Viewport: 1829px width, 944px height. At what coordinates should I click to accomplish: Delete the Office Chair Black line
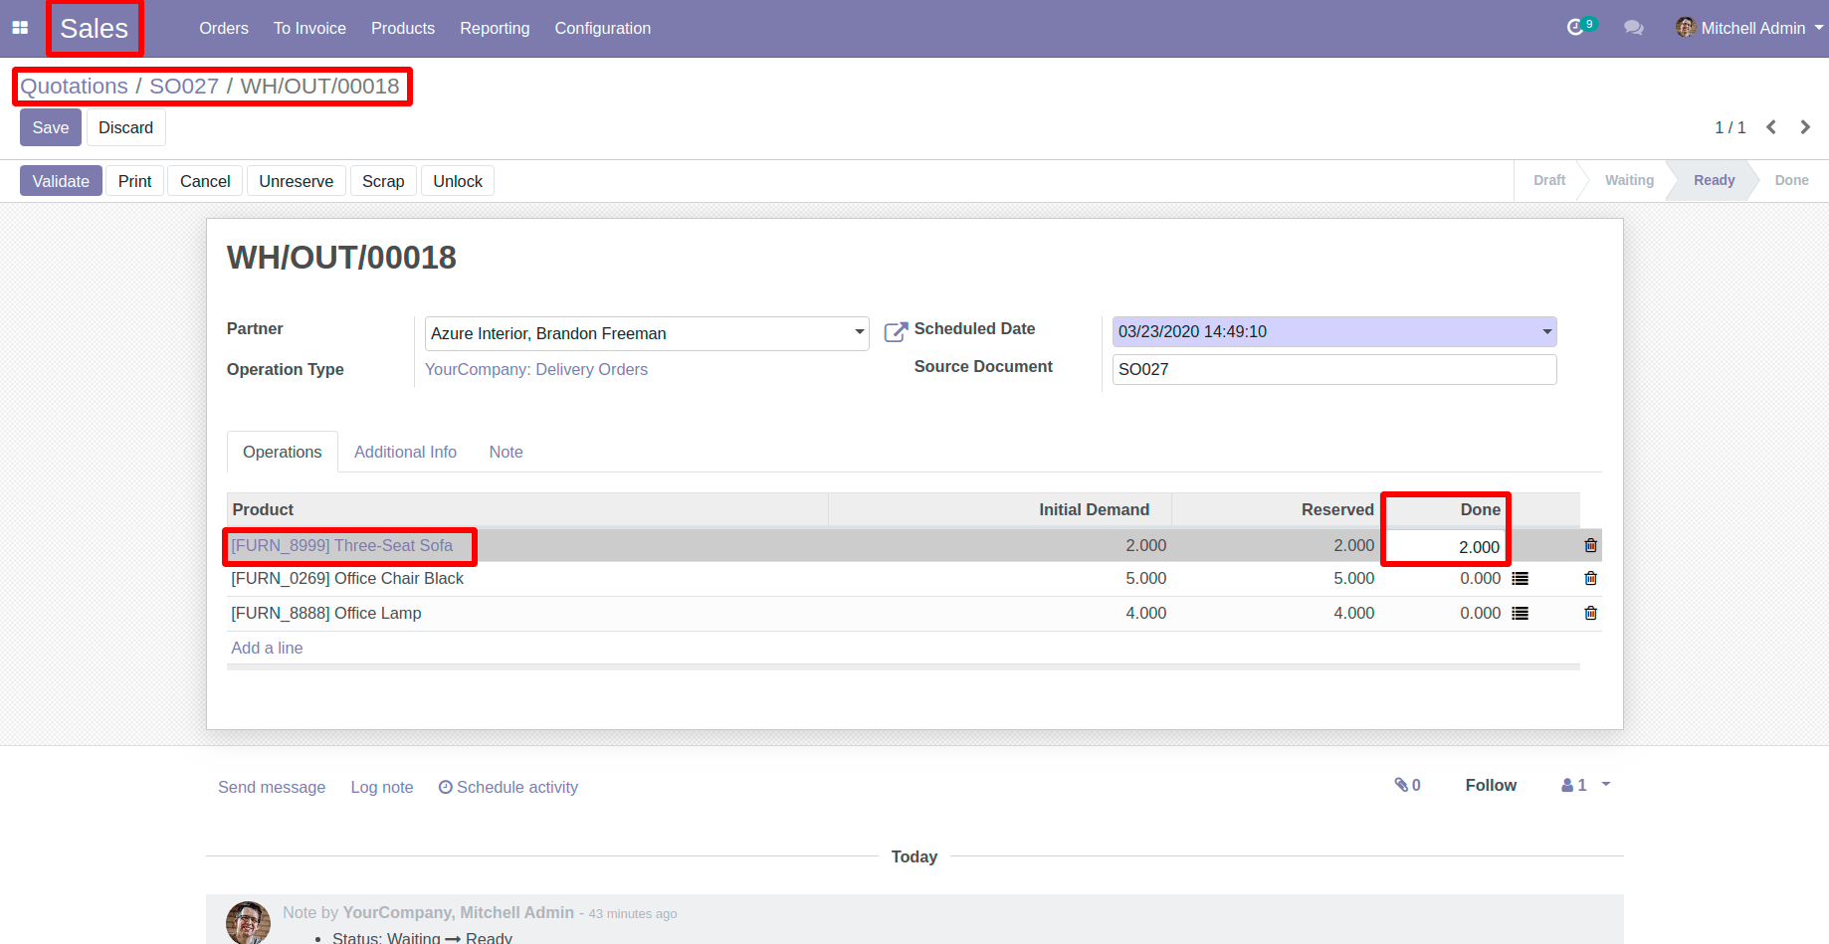tap(1590, 578)
